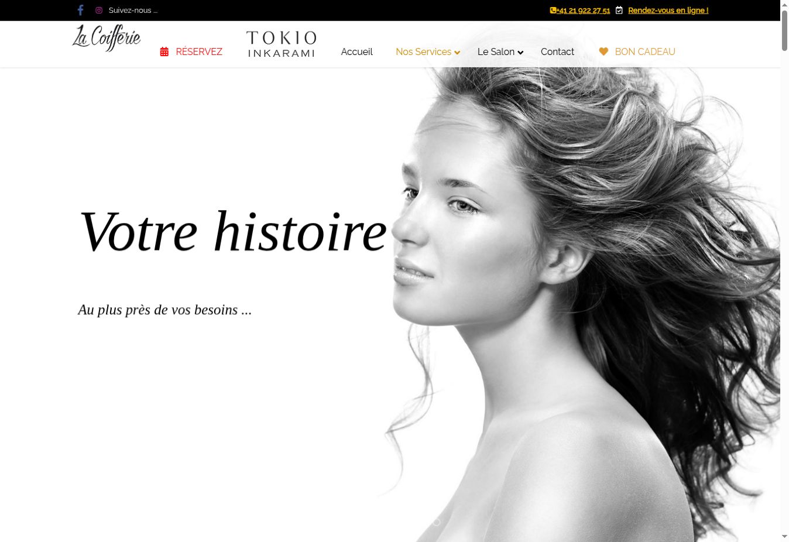Click the Votre histoire headline
The width and height of the screenshot is (789, 542).
(233, 231)
